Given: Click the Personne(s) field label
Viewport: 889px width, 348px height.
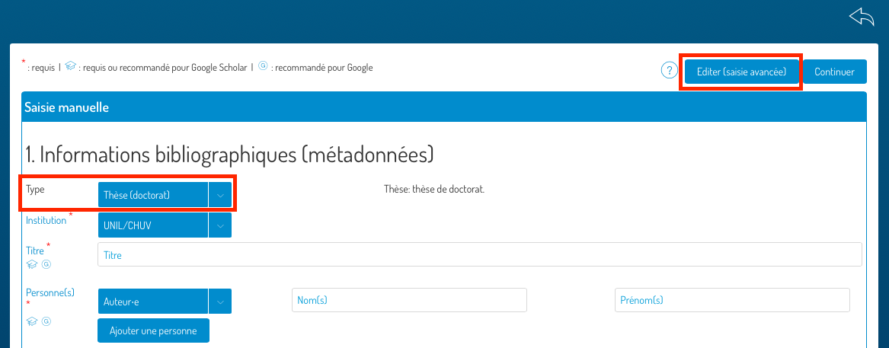Looking at the screenshot, I should tap(50, 292).
